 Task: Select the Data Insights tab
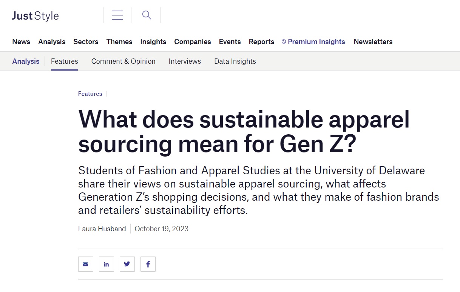pyautogui.click(x=235, y=61)
